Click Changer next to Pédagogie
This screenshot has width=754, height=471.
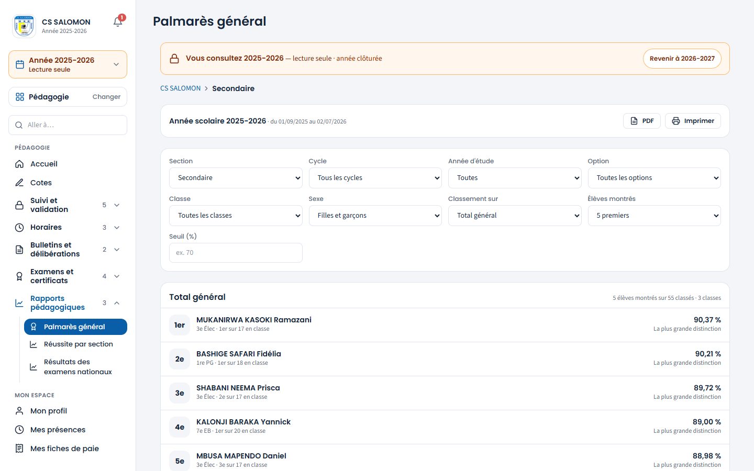106,97
